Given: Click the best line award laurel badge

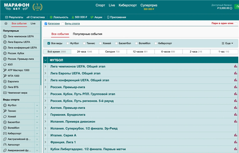Looking at the screenshot, I should 37,7.
